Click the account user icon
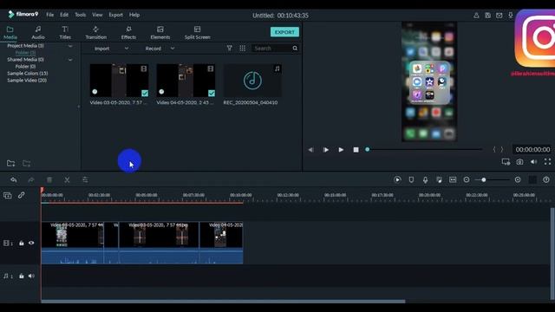Screen dimensions: 555x312 click(x=476, y=16)
